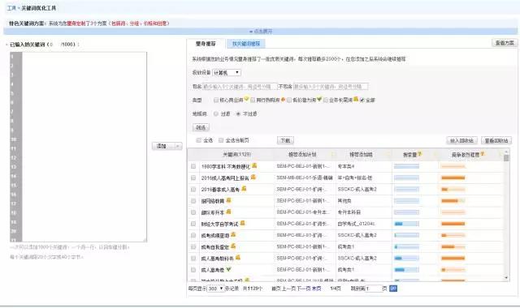
Task: Check the row box for 2016成人高考网上报名
Action: 193,178
